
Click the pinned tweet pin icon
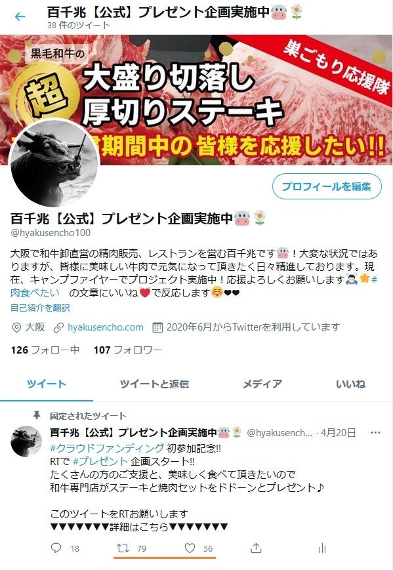coord(36,415)
